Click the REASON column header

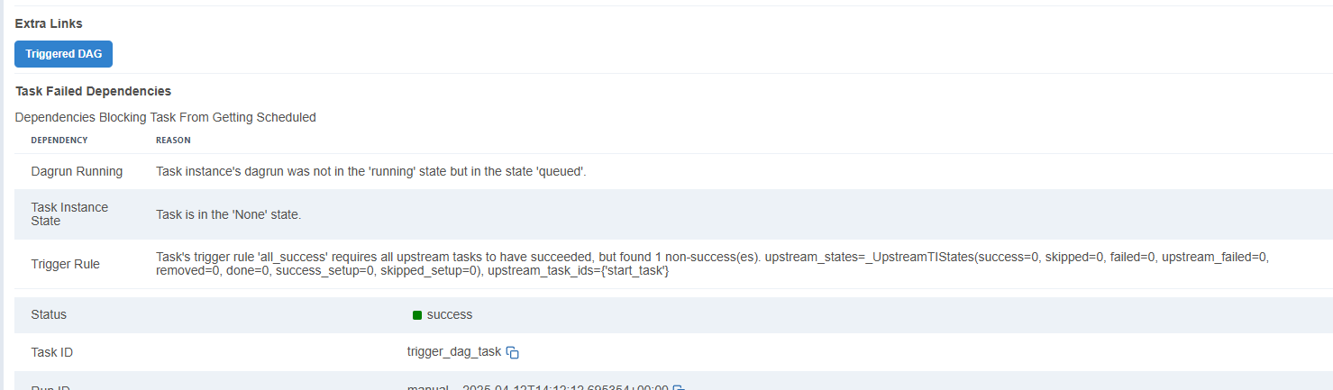173,141
